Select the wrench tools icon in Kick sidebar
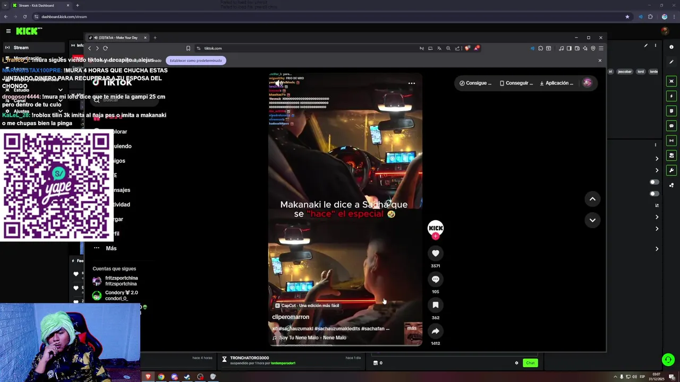Image resolution: width=680 pixels, height=382 pixels. [x=671, y=170]
